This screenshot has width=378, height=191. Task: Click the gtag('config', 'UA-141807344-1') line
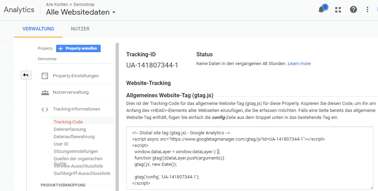(167, 177)
